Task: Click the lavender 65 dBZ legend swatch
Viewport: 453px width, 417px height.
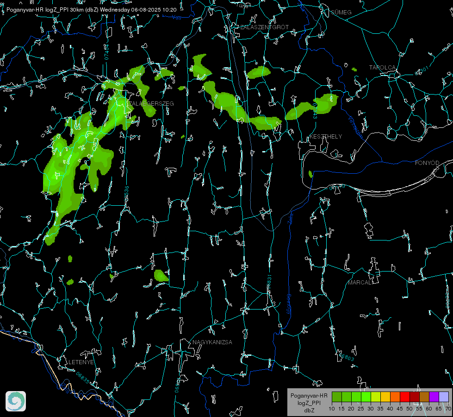Action: pos(443,397)
